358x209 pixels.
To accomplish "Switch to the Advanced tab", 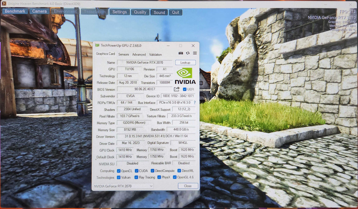I will pos(139,54).
